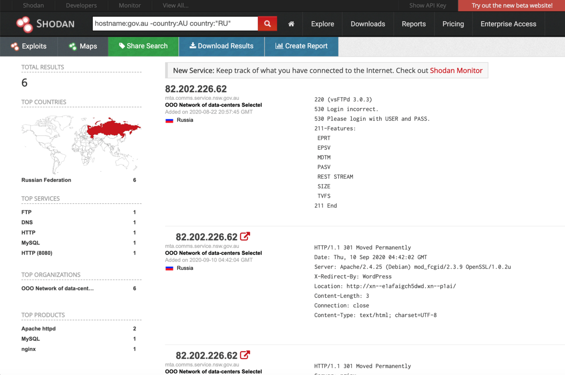The height and width of the screenshot is (375, 565).
Task: Click Selectel organization in second result
Action: pyautogui.click(x=213, y=253)
